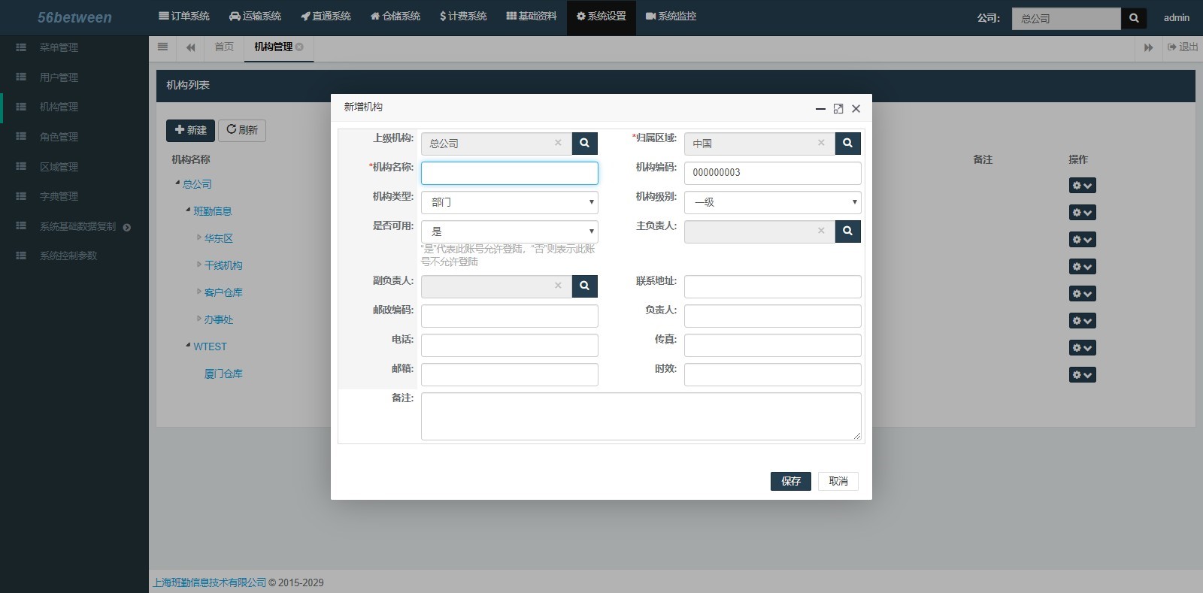Click the 机构编码 field showing 000000003
This screenshot has width=1203, height=593.
click(773, 173)
